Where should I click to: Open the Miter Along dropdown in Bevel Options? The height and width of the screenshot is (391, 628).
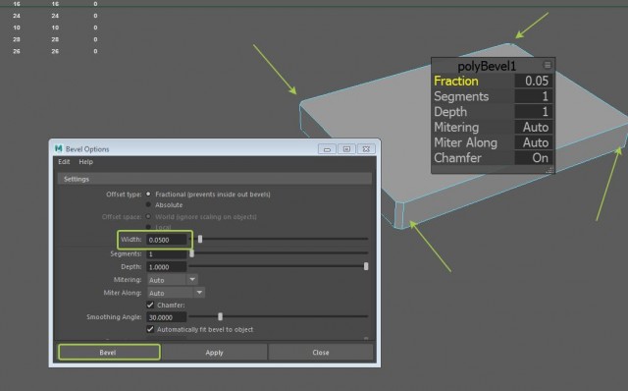tap(176, 293)
